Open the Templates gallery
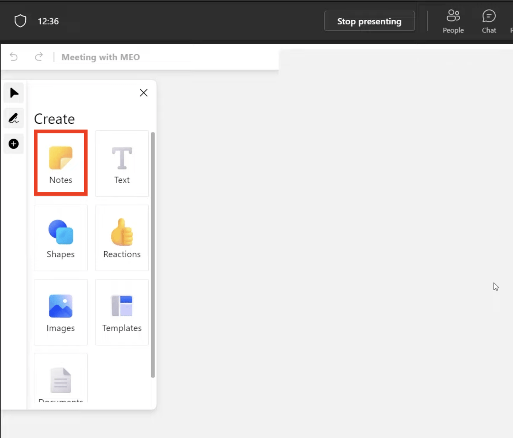 pyautogui.click(x=122, y=312)
